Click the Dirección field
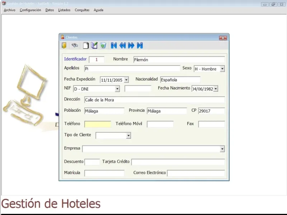This screenshot has width=287, height=215. point(155,100)
